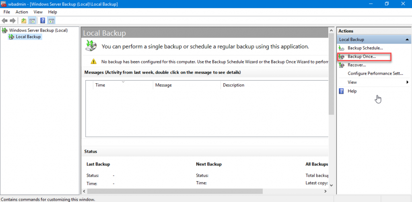The width and height of the screenshot is (412, 202).
Task: Click the Help question mark icon in Actions
Action: [x=341, y=91]
